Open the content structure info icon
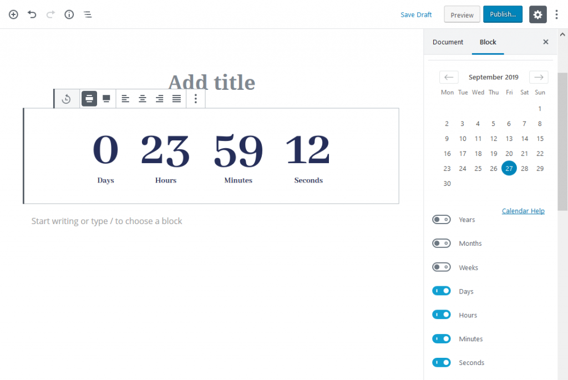 [x=69, y=14]
